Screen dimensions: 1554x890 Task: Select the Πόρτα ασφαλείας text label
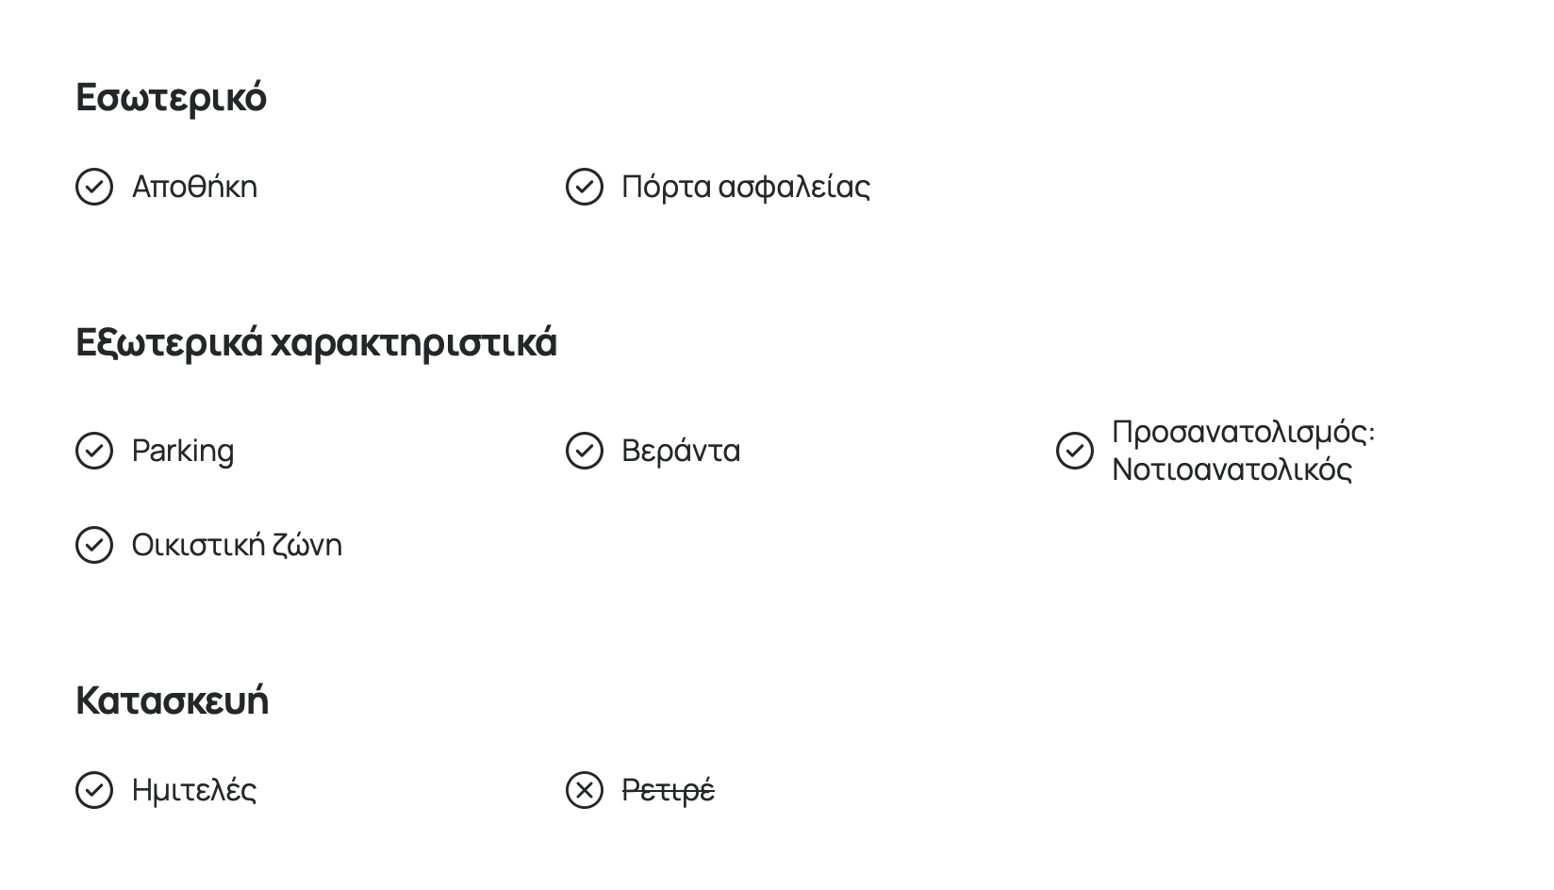pos(746,187)
